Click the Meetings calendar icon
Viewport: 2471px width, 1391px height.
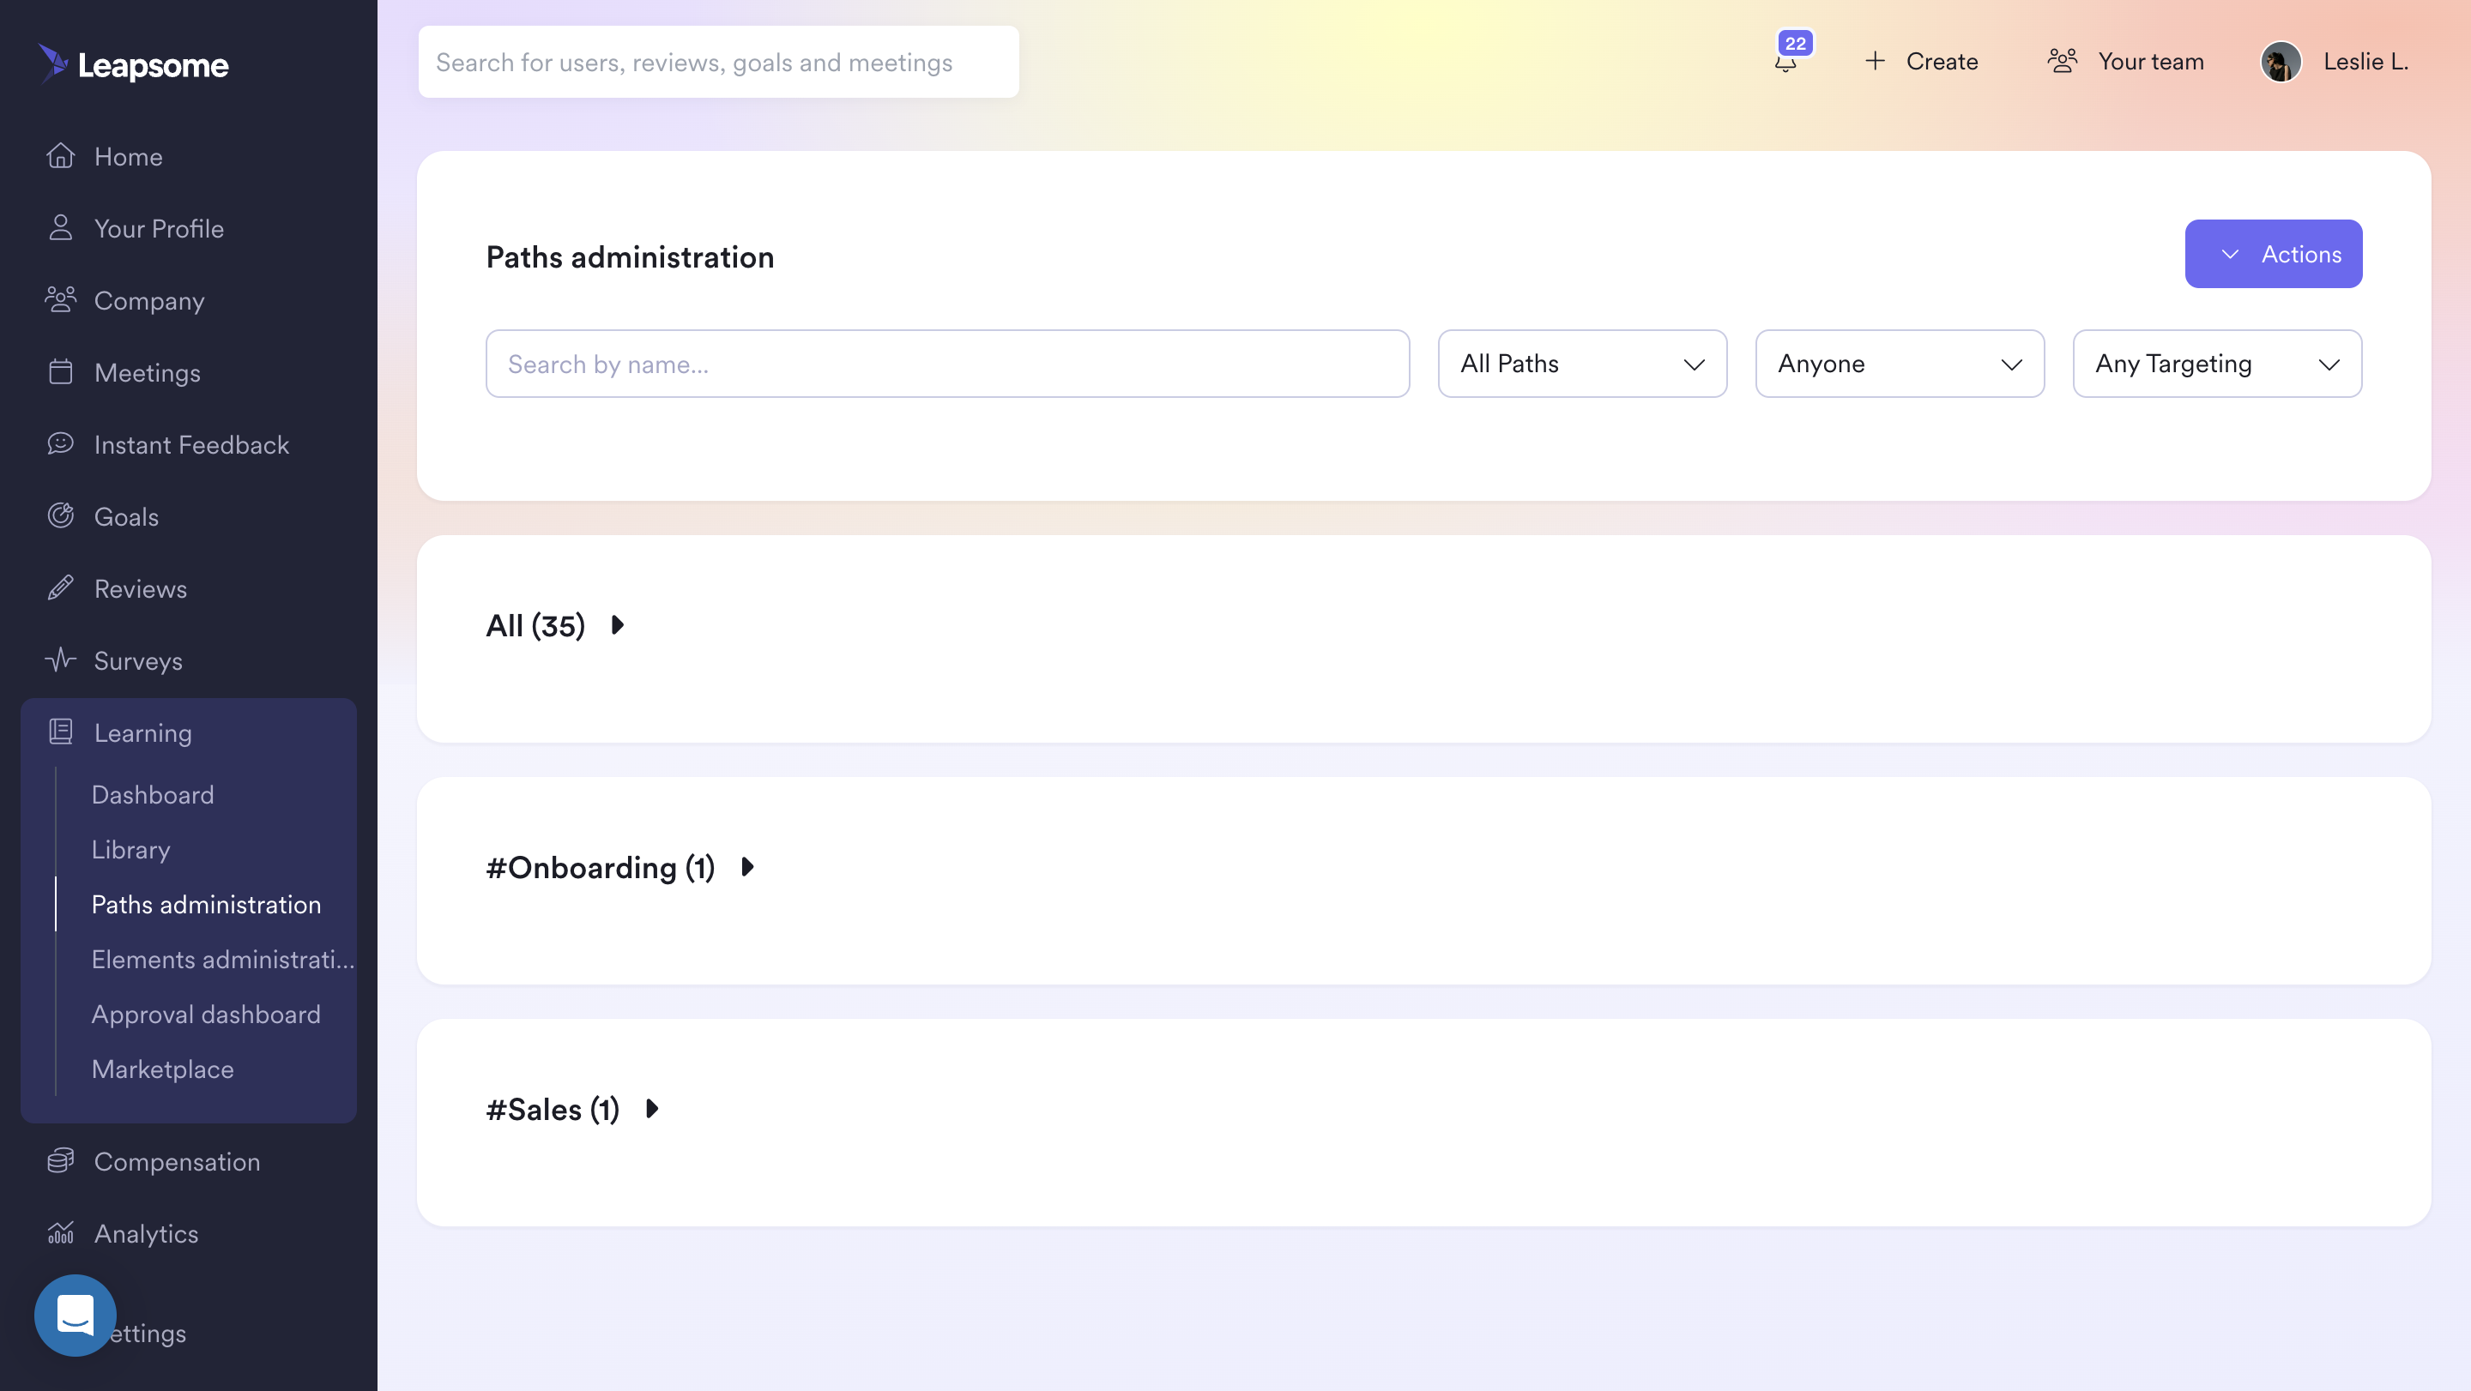coord(60,371)
